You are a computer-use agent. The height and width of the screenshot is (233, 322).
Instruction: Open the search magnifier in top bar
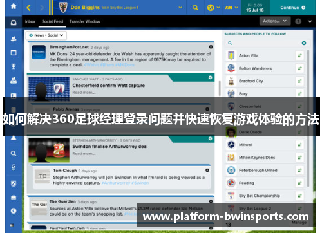click(195, 8)
